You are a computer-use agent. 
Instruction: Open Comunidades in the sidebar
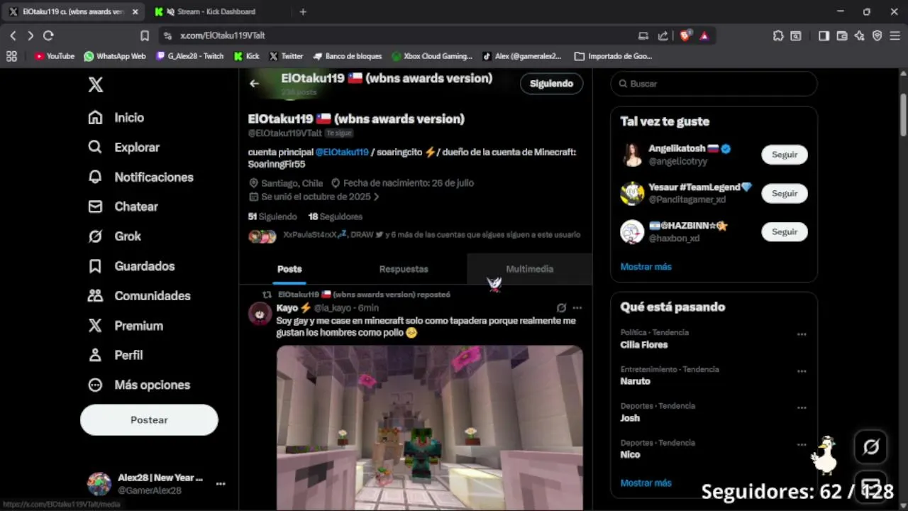[x=139, y=296]
